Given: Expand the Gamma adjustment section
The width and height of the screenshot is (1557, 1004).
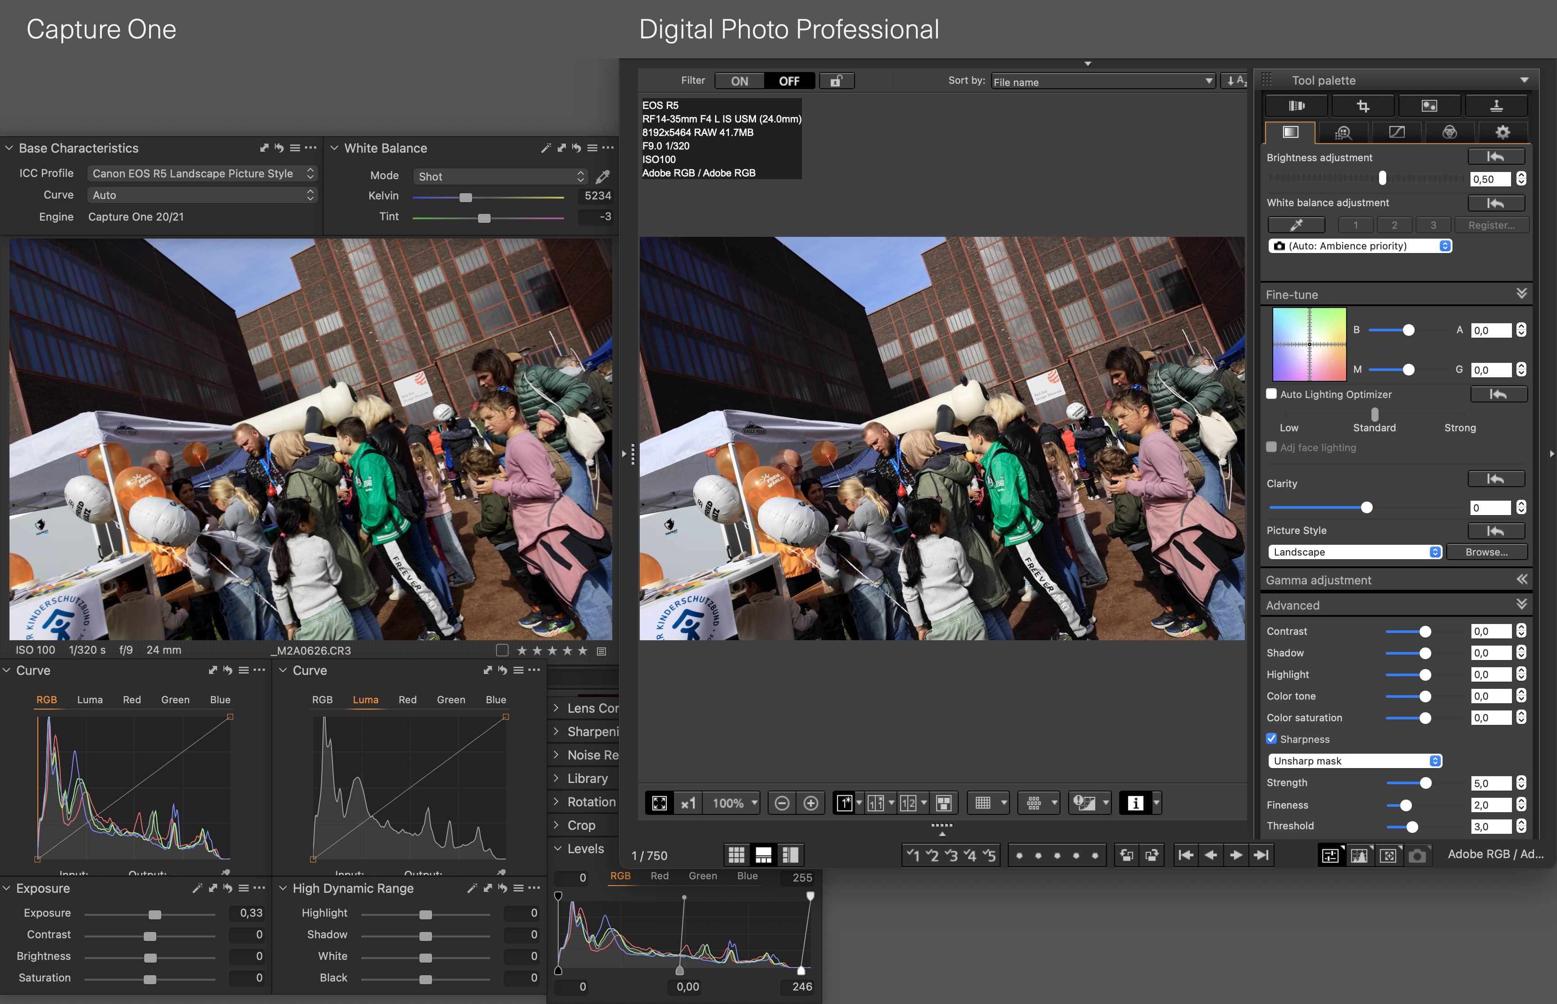Looking at the screenshot, I should [x=1522, y=579].
